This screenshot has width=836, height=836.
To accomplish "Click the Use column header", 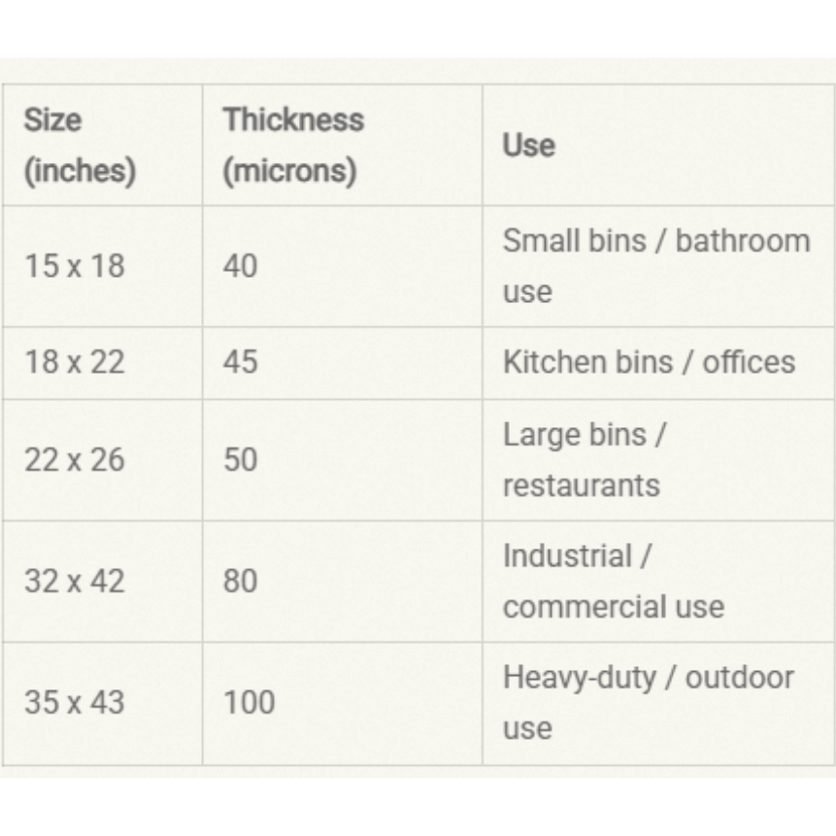I will [529, 146].
